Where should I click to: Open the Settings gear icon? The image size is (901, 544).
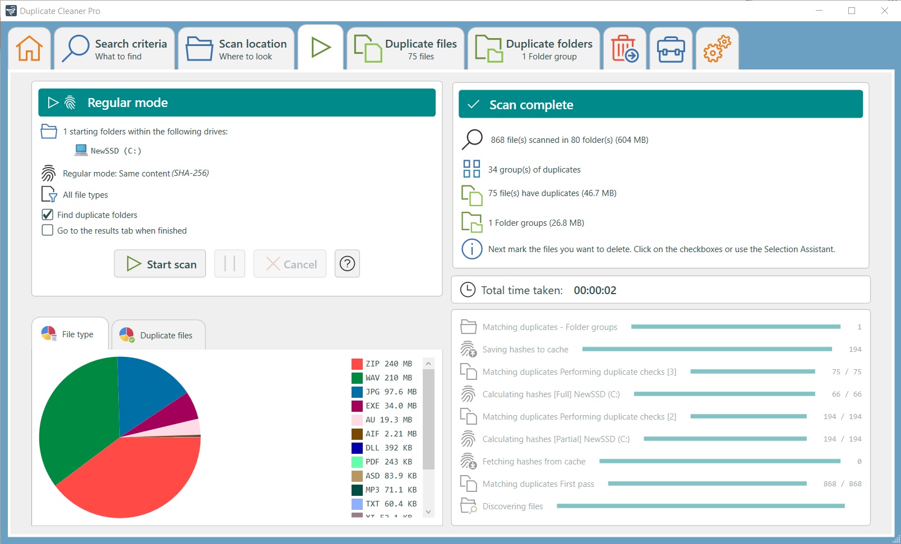click(717, 49)
